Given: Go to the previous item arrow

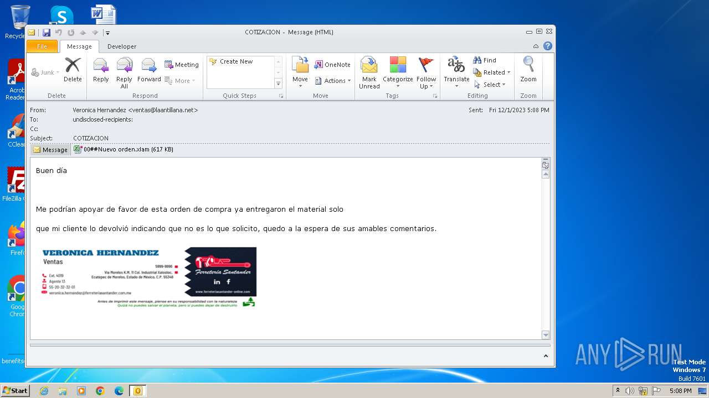Looking at the screenshot, I should 83,32.
